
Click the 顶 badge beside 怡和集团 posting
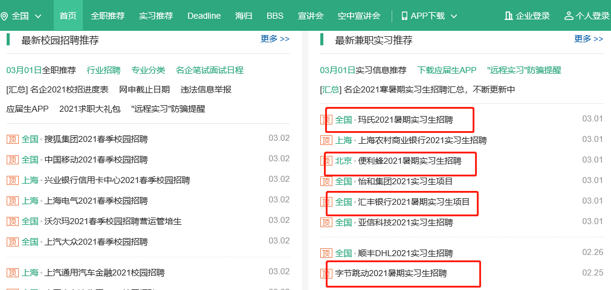(x=326, y=181)
